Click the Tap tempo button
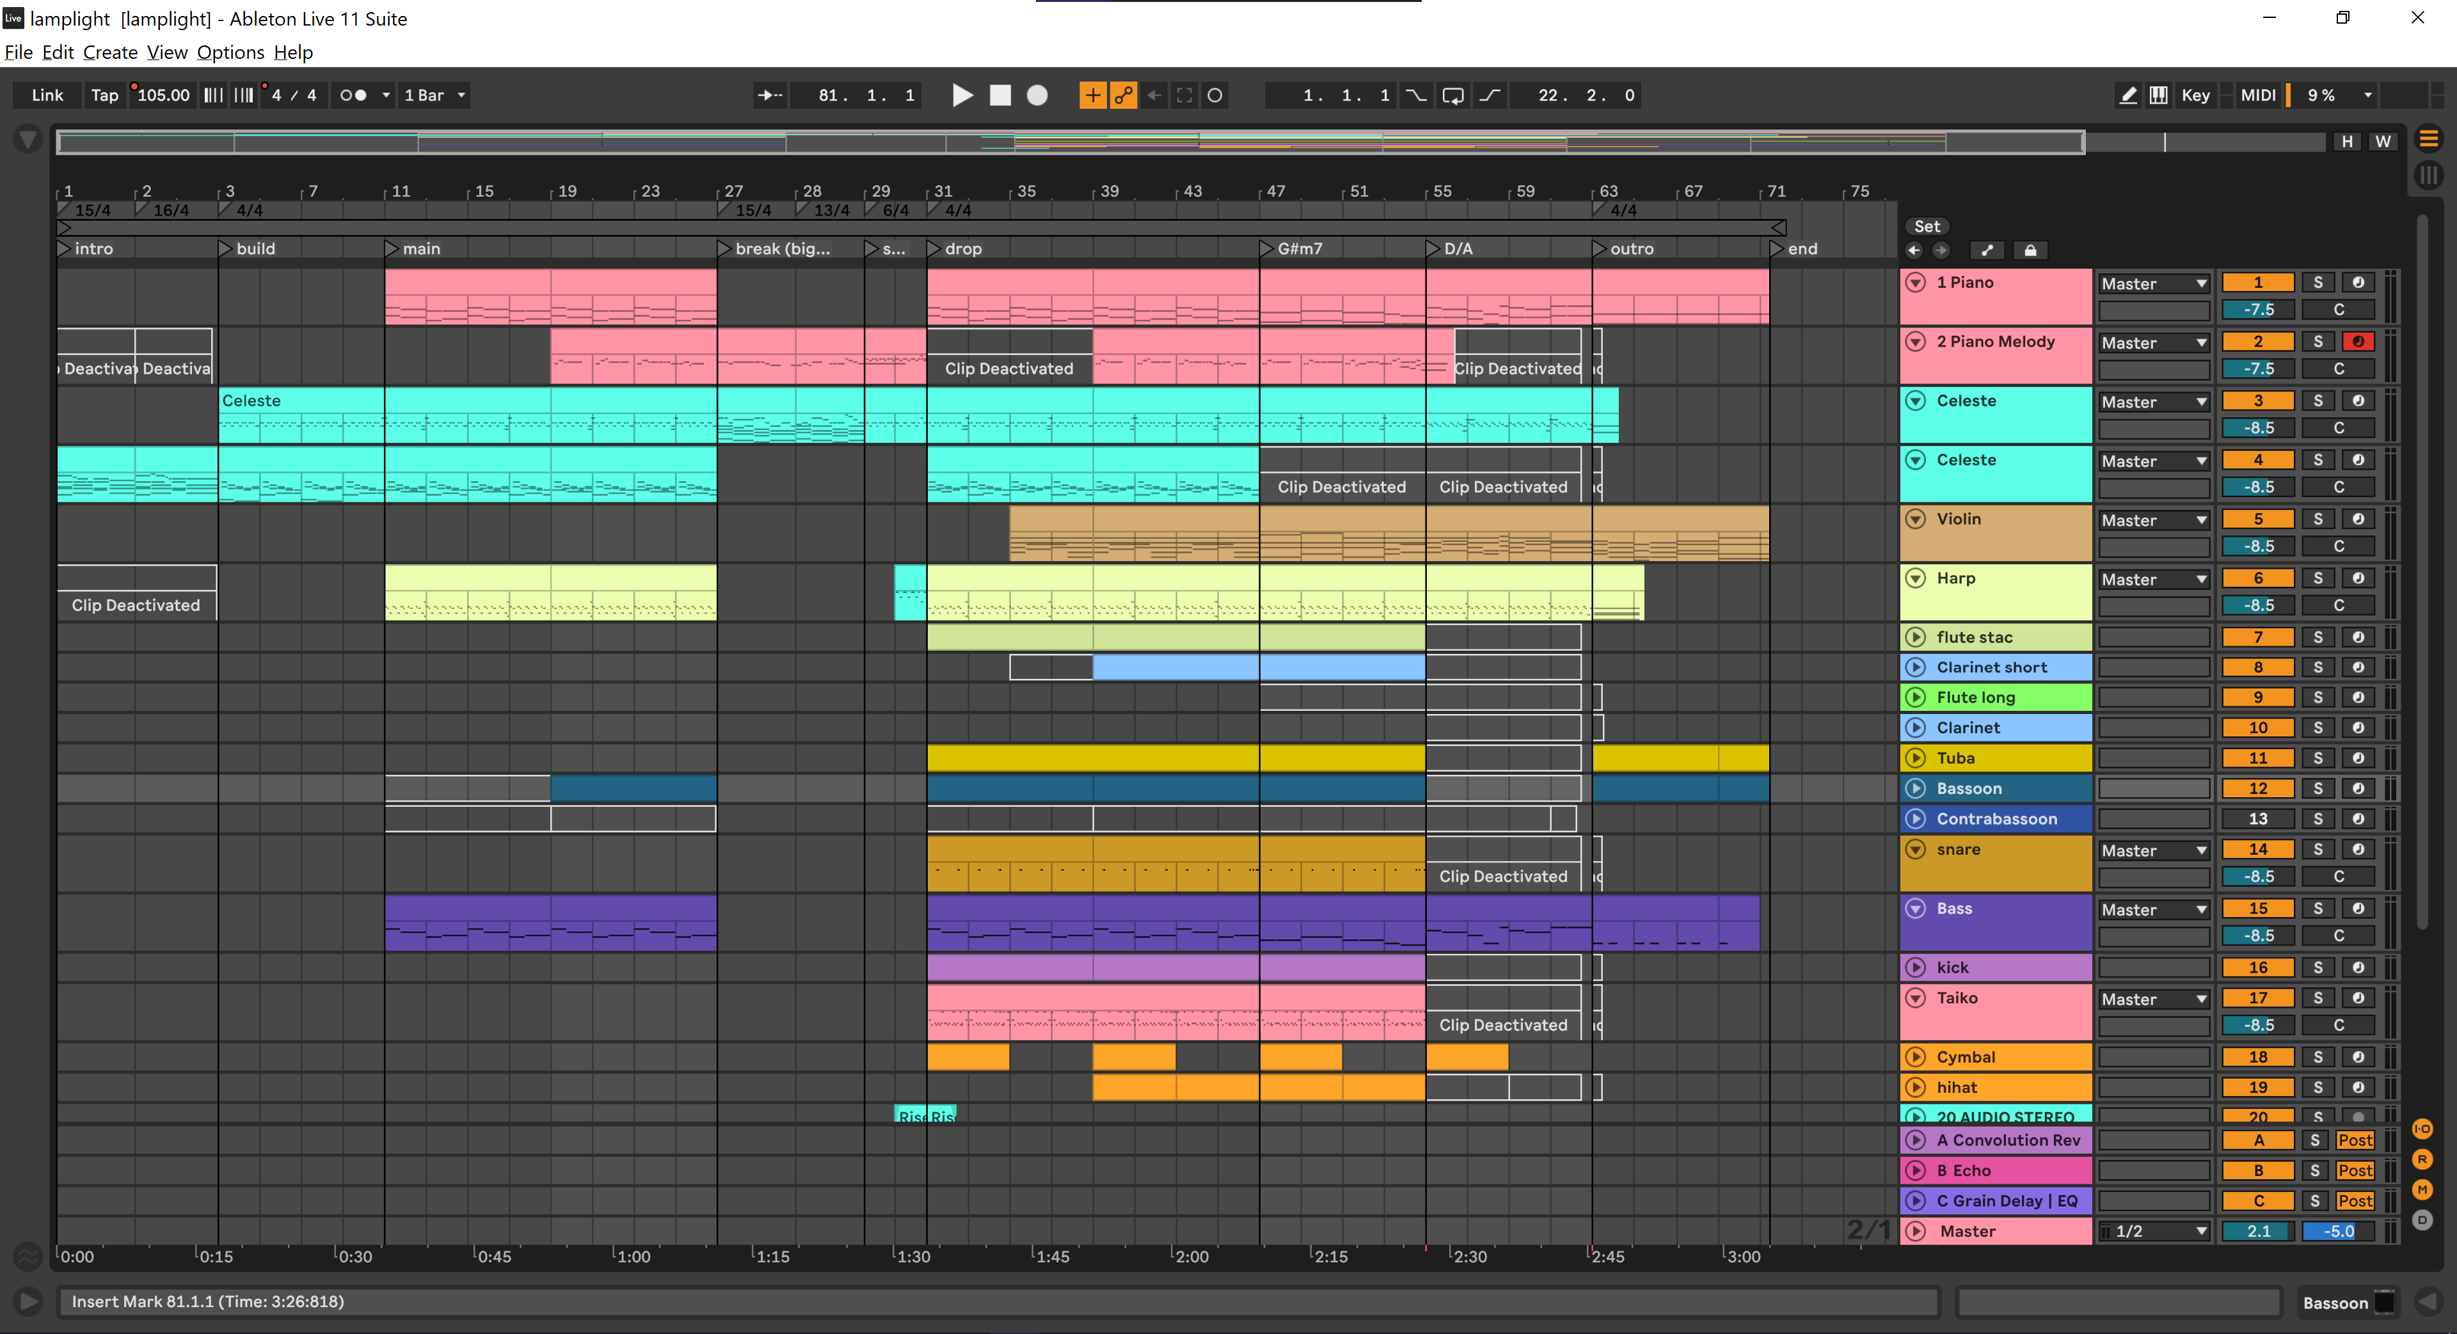 tap(104, 95)
